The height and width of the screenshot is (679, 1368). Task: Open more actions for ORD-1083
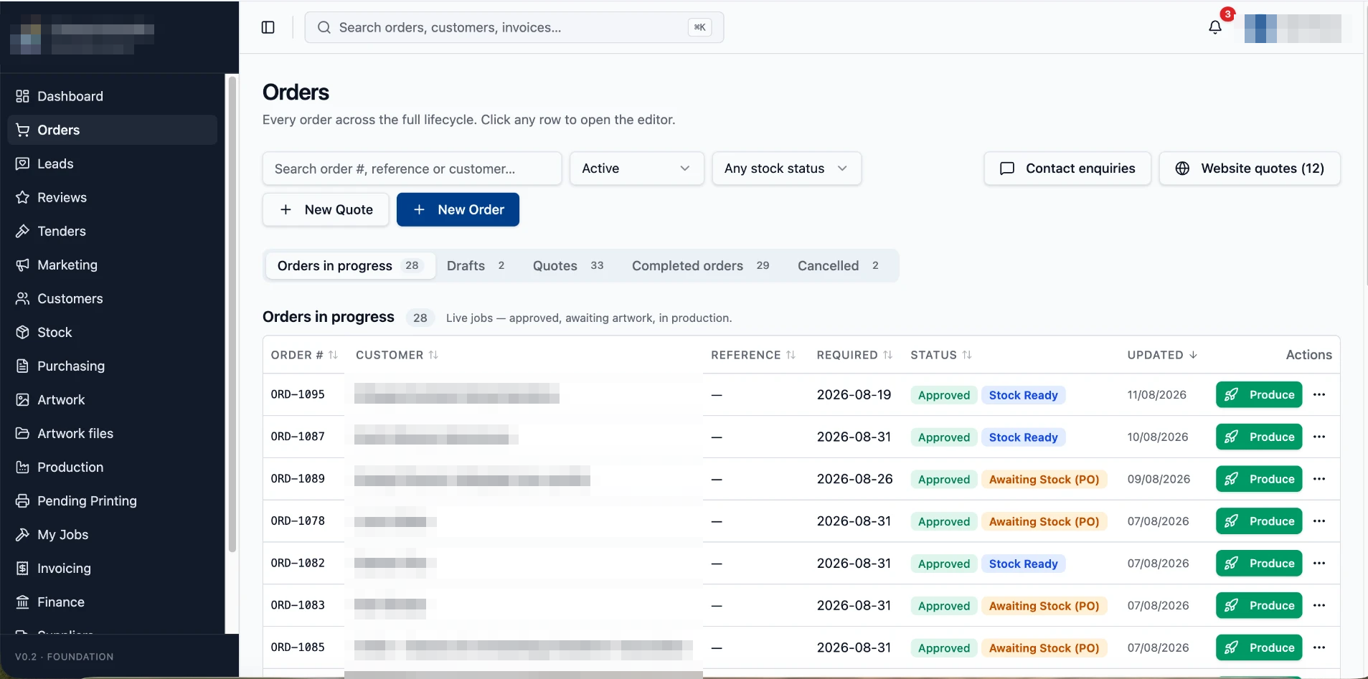(x=1319, y=605)
